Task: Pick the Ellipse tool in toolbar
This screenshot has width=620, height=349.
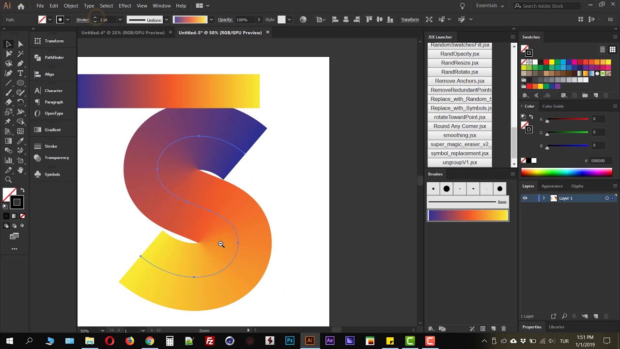Action: click(20, 83)
